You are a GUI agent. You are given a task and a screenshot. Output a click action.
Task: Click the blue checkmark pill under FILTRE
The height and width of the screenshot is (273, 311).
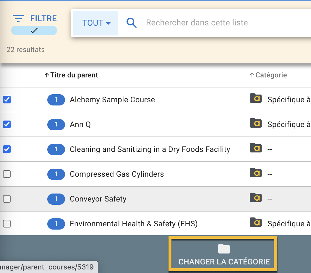34,30
